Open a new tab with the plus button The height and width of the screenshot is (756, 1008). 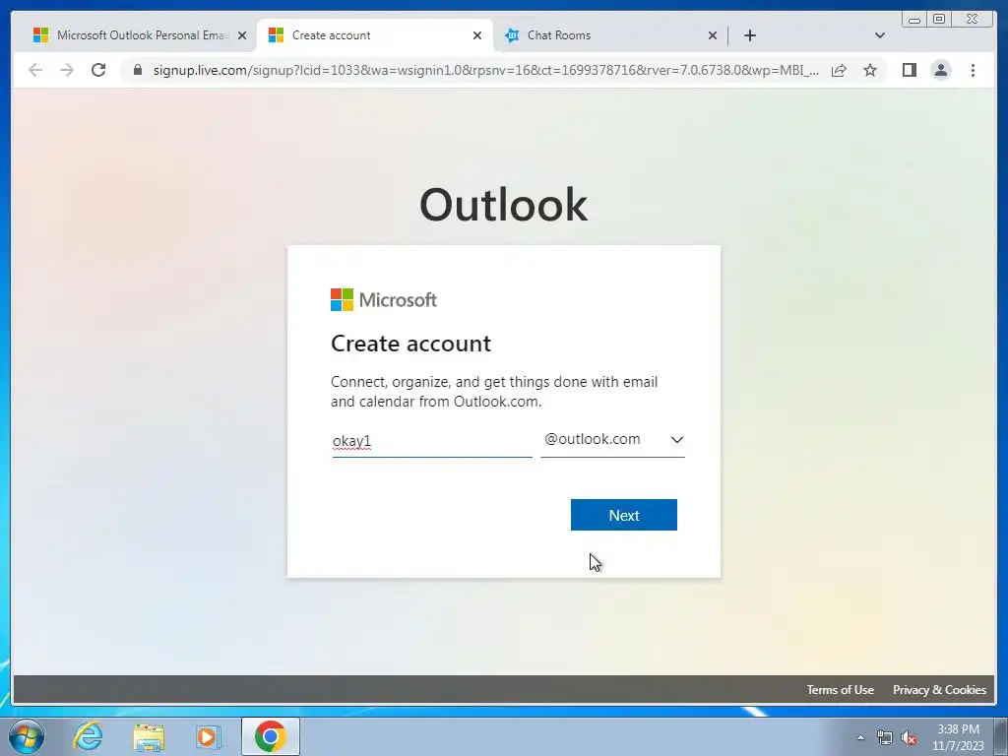click(749, 35)
